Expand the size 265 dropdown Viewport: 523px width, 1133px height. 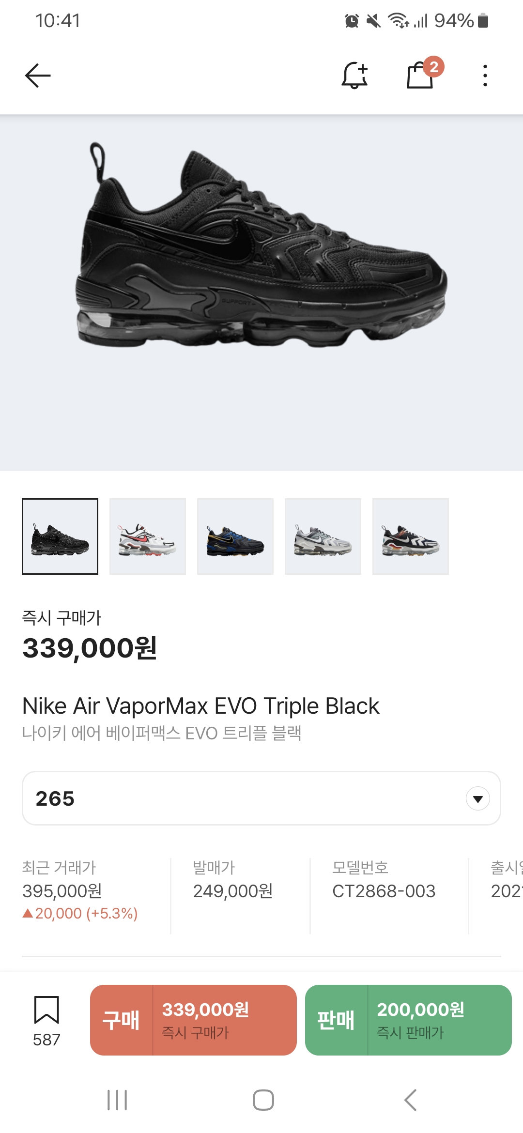coord(261,798)
